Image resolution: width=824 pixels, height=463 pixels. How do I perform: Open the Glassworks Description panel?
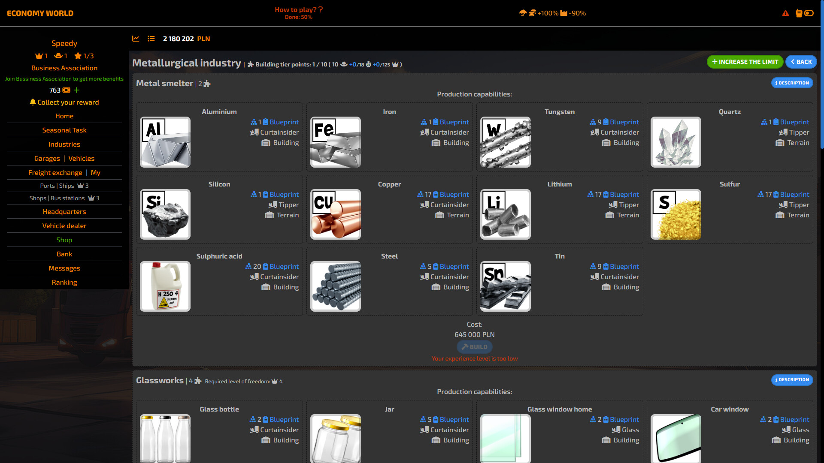pos(792,380)
